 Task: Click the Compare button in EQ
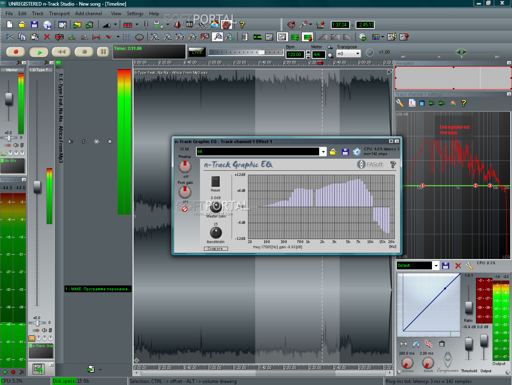pos(215,249)
